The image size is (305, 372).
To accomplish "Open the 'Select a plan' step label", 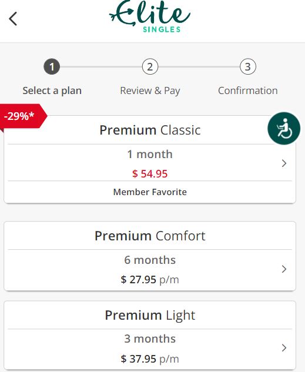I will (x=52, y=91).
